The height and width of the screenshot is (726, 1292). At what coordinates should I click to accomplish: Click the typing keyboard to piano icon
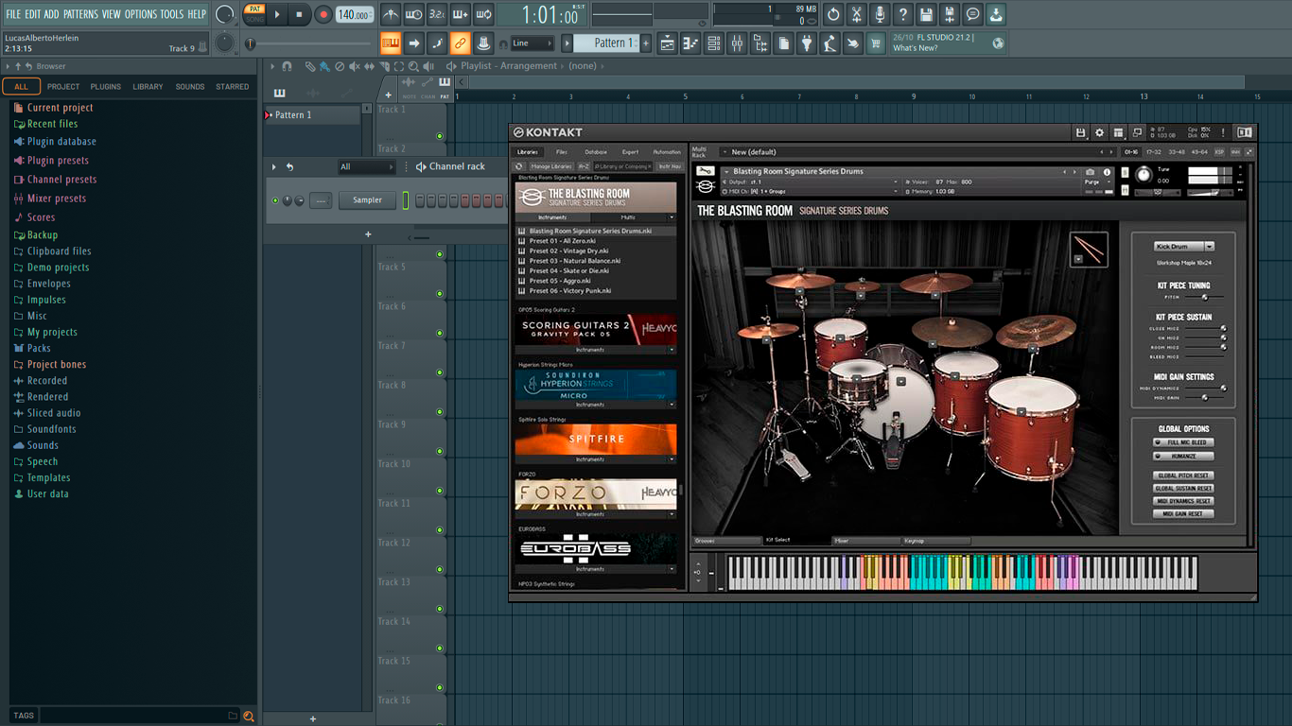pyautogui.click(x=391, y=43)
